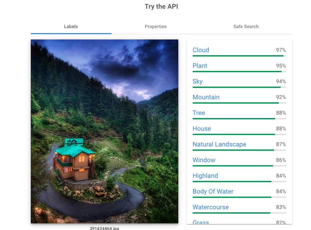Click the Cloud label link
Image resolution: width=311 pixels, height=230 pixels.
[201, 50]
